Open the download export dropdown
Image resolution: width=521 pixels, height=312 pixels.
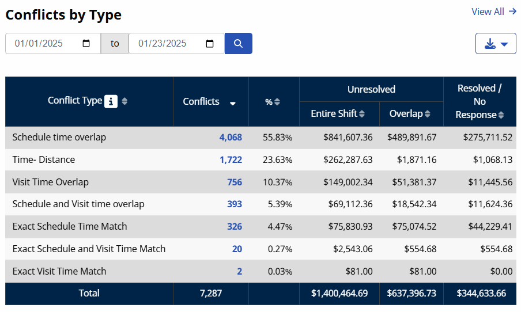point(495,44)
